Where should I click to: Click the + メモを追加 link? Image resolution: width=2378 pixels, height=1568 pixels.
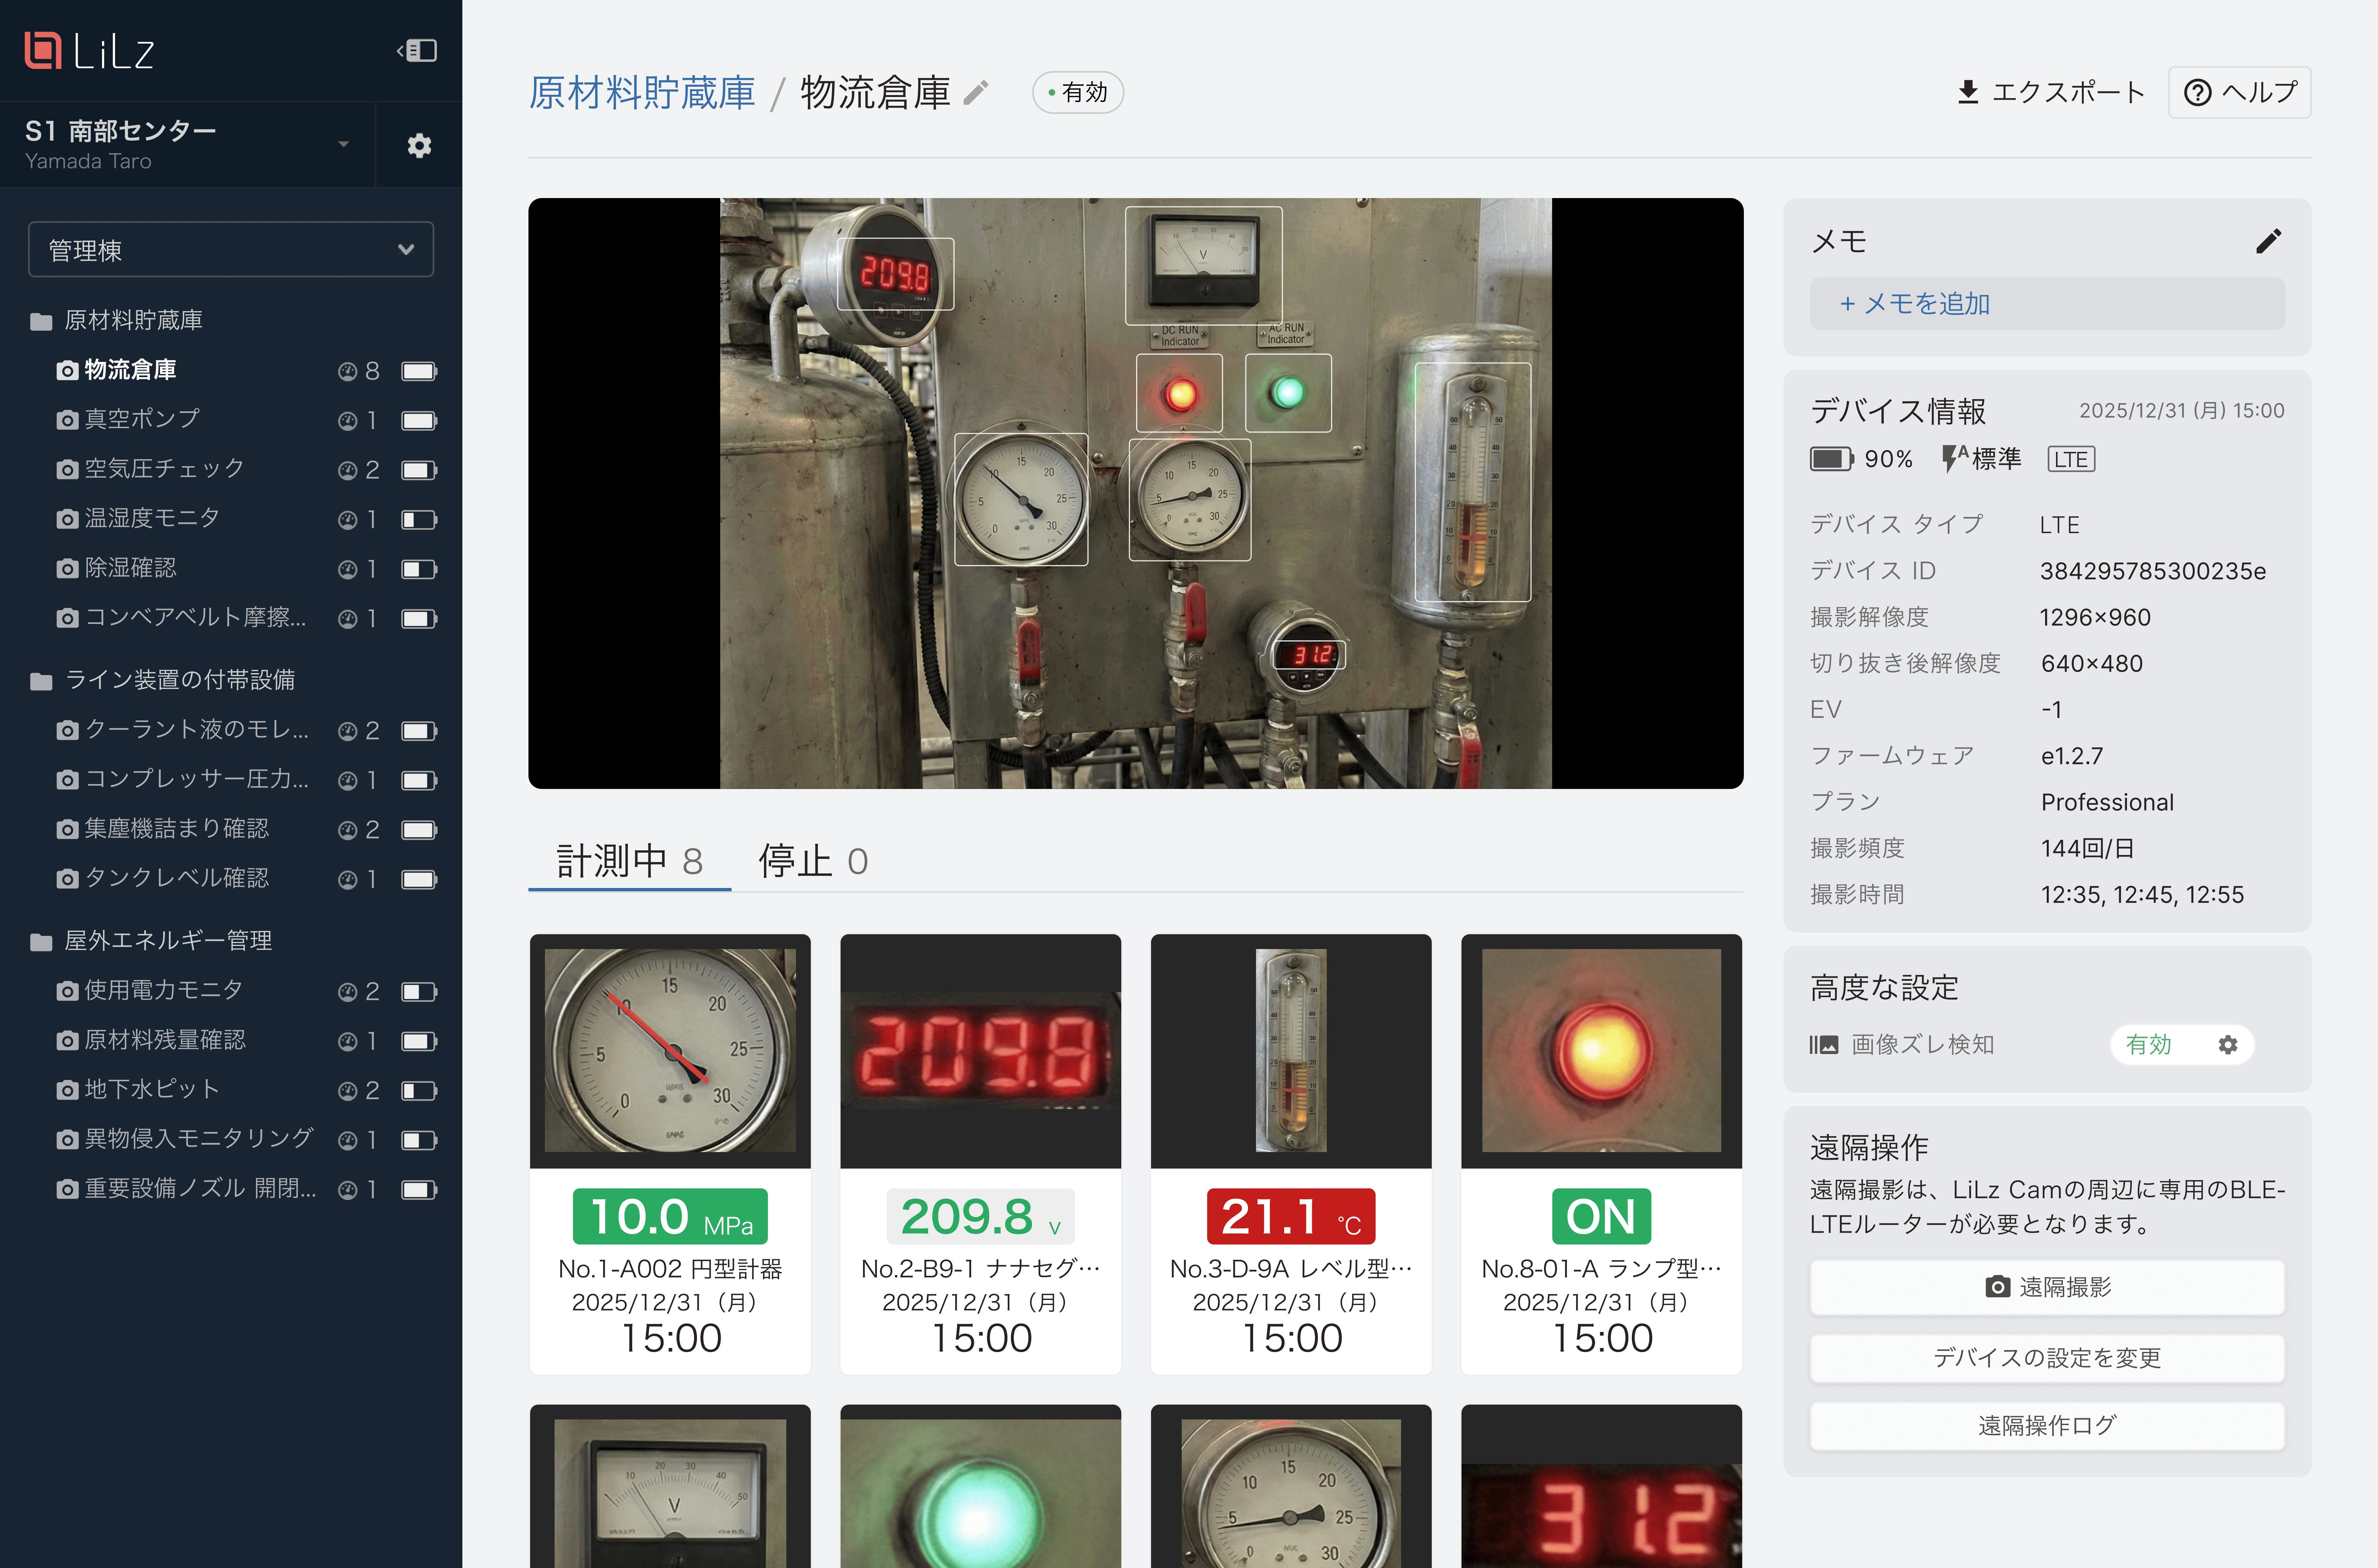click(x=1915, y=303)
